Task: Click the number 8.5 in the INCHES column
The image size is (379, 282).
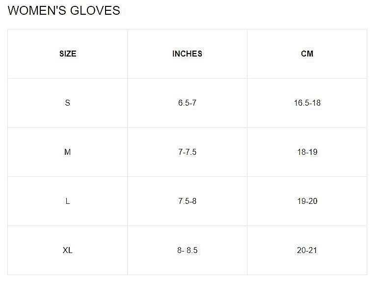Action: 192,250
